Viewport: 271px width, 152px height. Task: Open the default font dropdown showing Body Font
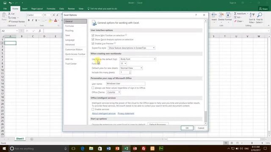click(138, 59)
